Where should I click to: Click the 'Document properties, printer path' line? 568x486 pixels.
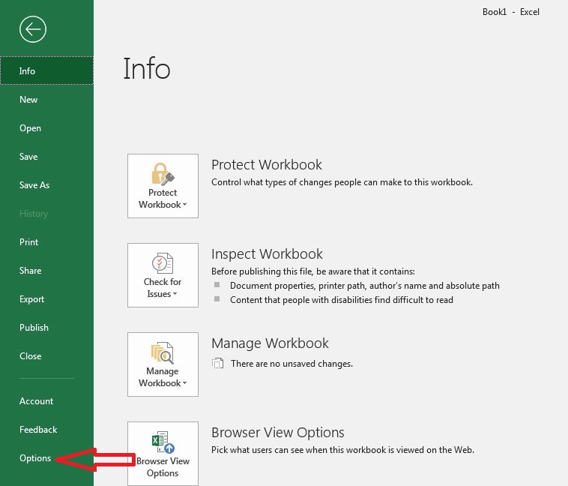[365, 286]
